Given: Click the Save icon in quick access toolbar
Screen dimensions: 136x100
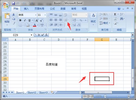Looking at the screenshot, I should click(14, 3).
